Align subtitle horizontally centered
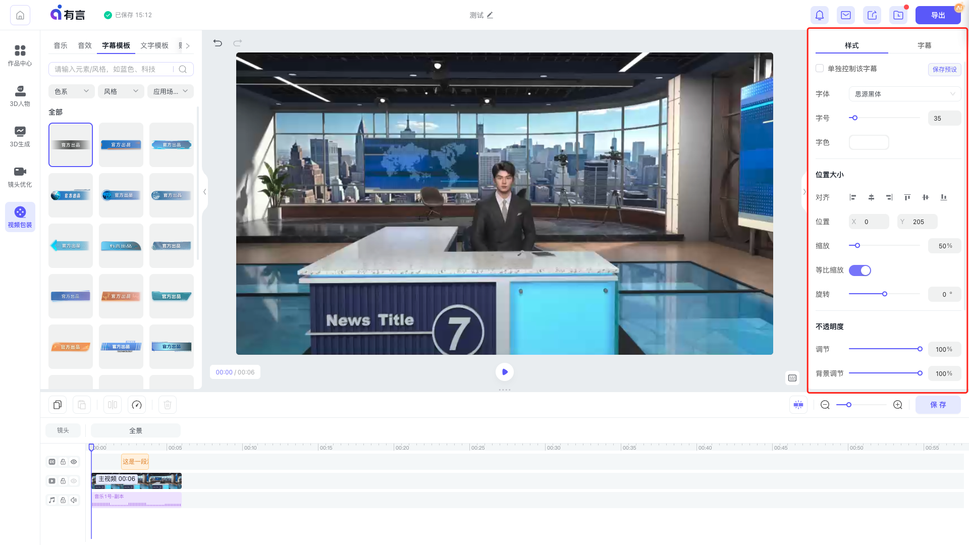The height and width of the screenshot is (545, 969). (871, 197)
